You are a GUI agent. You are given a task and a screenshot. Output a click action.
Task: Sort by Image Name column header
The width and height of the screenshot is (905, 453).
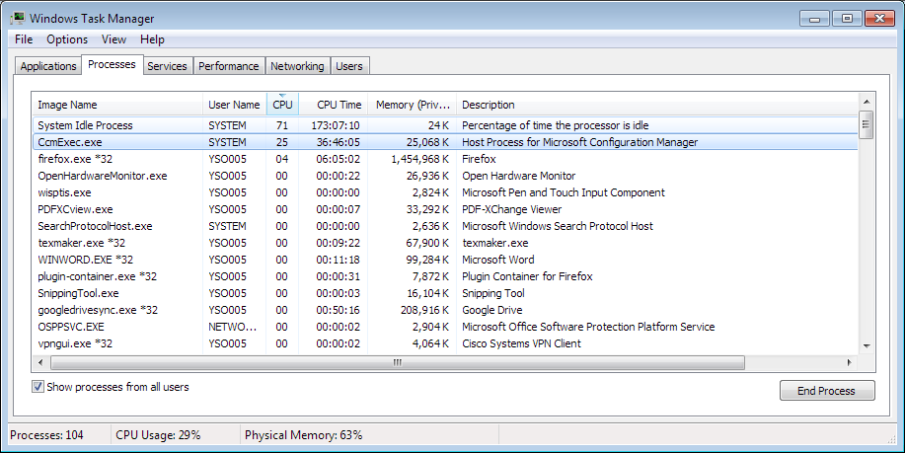pos(117,105)
